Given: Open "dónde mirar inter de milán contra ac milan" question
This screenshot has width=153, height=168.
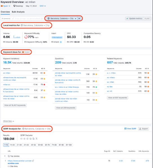Looking at the screenshot, I should tap(66, 100).
